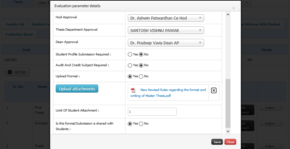Screen dimensions: 290x149
Task: Set Student Profile Submission Required to Yes
Action: [x=130, y=54]
